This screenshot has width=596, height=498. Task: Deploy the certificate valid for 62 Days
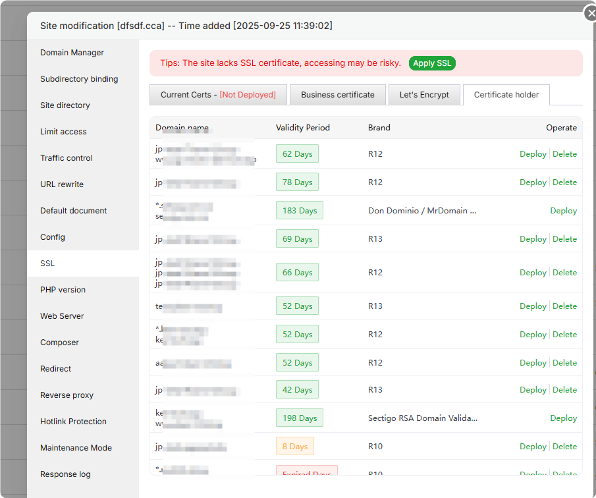pyautogui.click(x=533, y=154)
